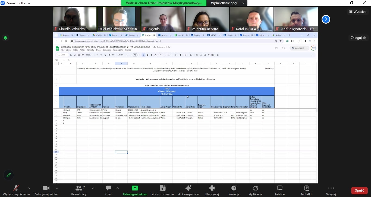Expand participants options arrow

93,188
